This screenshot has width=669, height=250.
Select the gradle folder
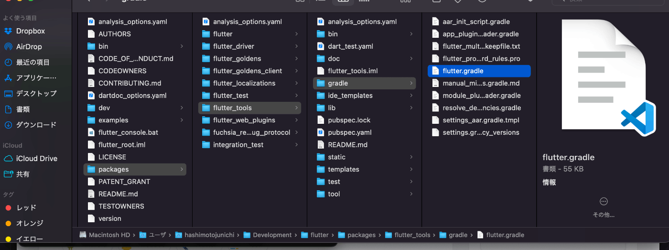tap(364, 83)
